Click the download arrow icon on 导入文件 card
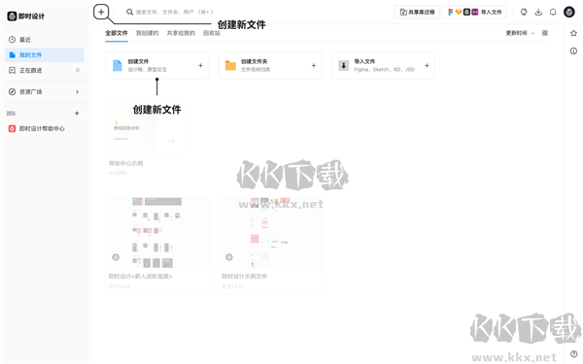The image size is (583, 364). click(x=344, y=65)
